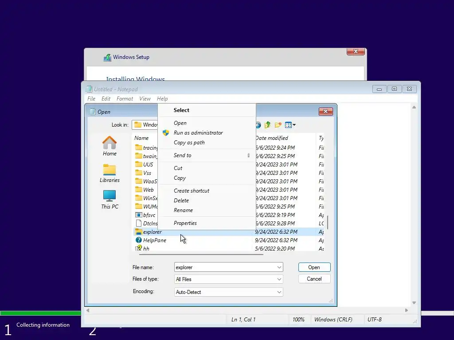Choose Delete in the context menu
454x340 pixels.
pyautogui.click(x=207, y=201)
